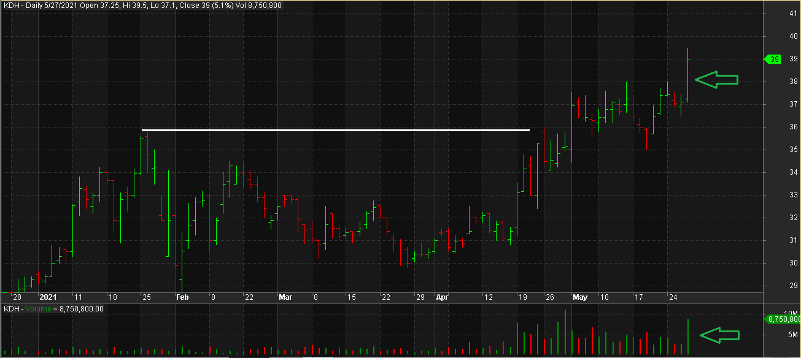The image size is (801, 358).
Task: Click the Mar month label on date axis
Action: click(x=285, y=297)
